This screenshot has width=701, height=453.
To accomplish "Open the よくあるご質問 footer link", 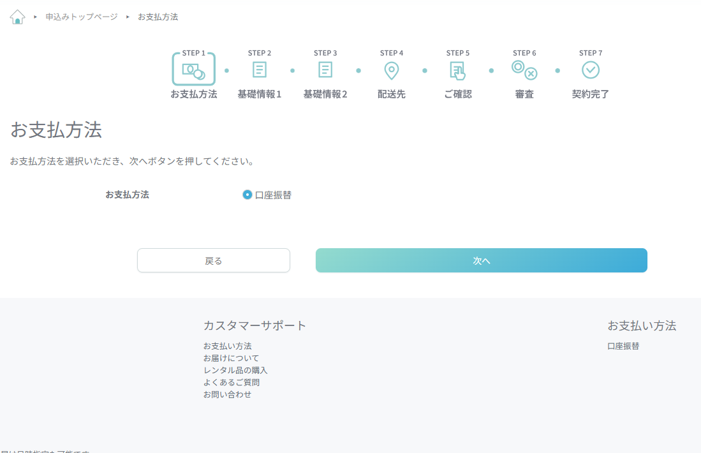I will tap(231, 382).
